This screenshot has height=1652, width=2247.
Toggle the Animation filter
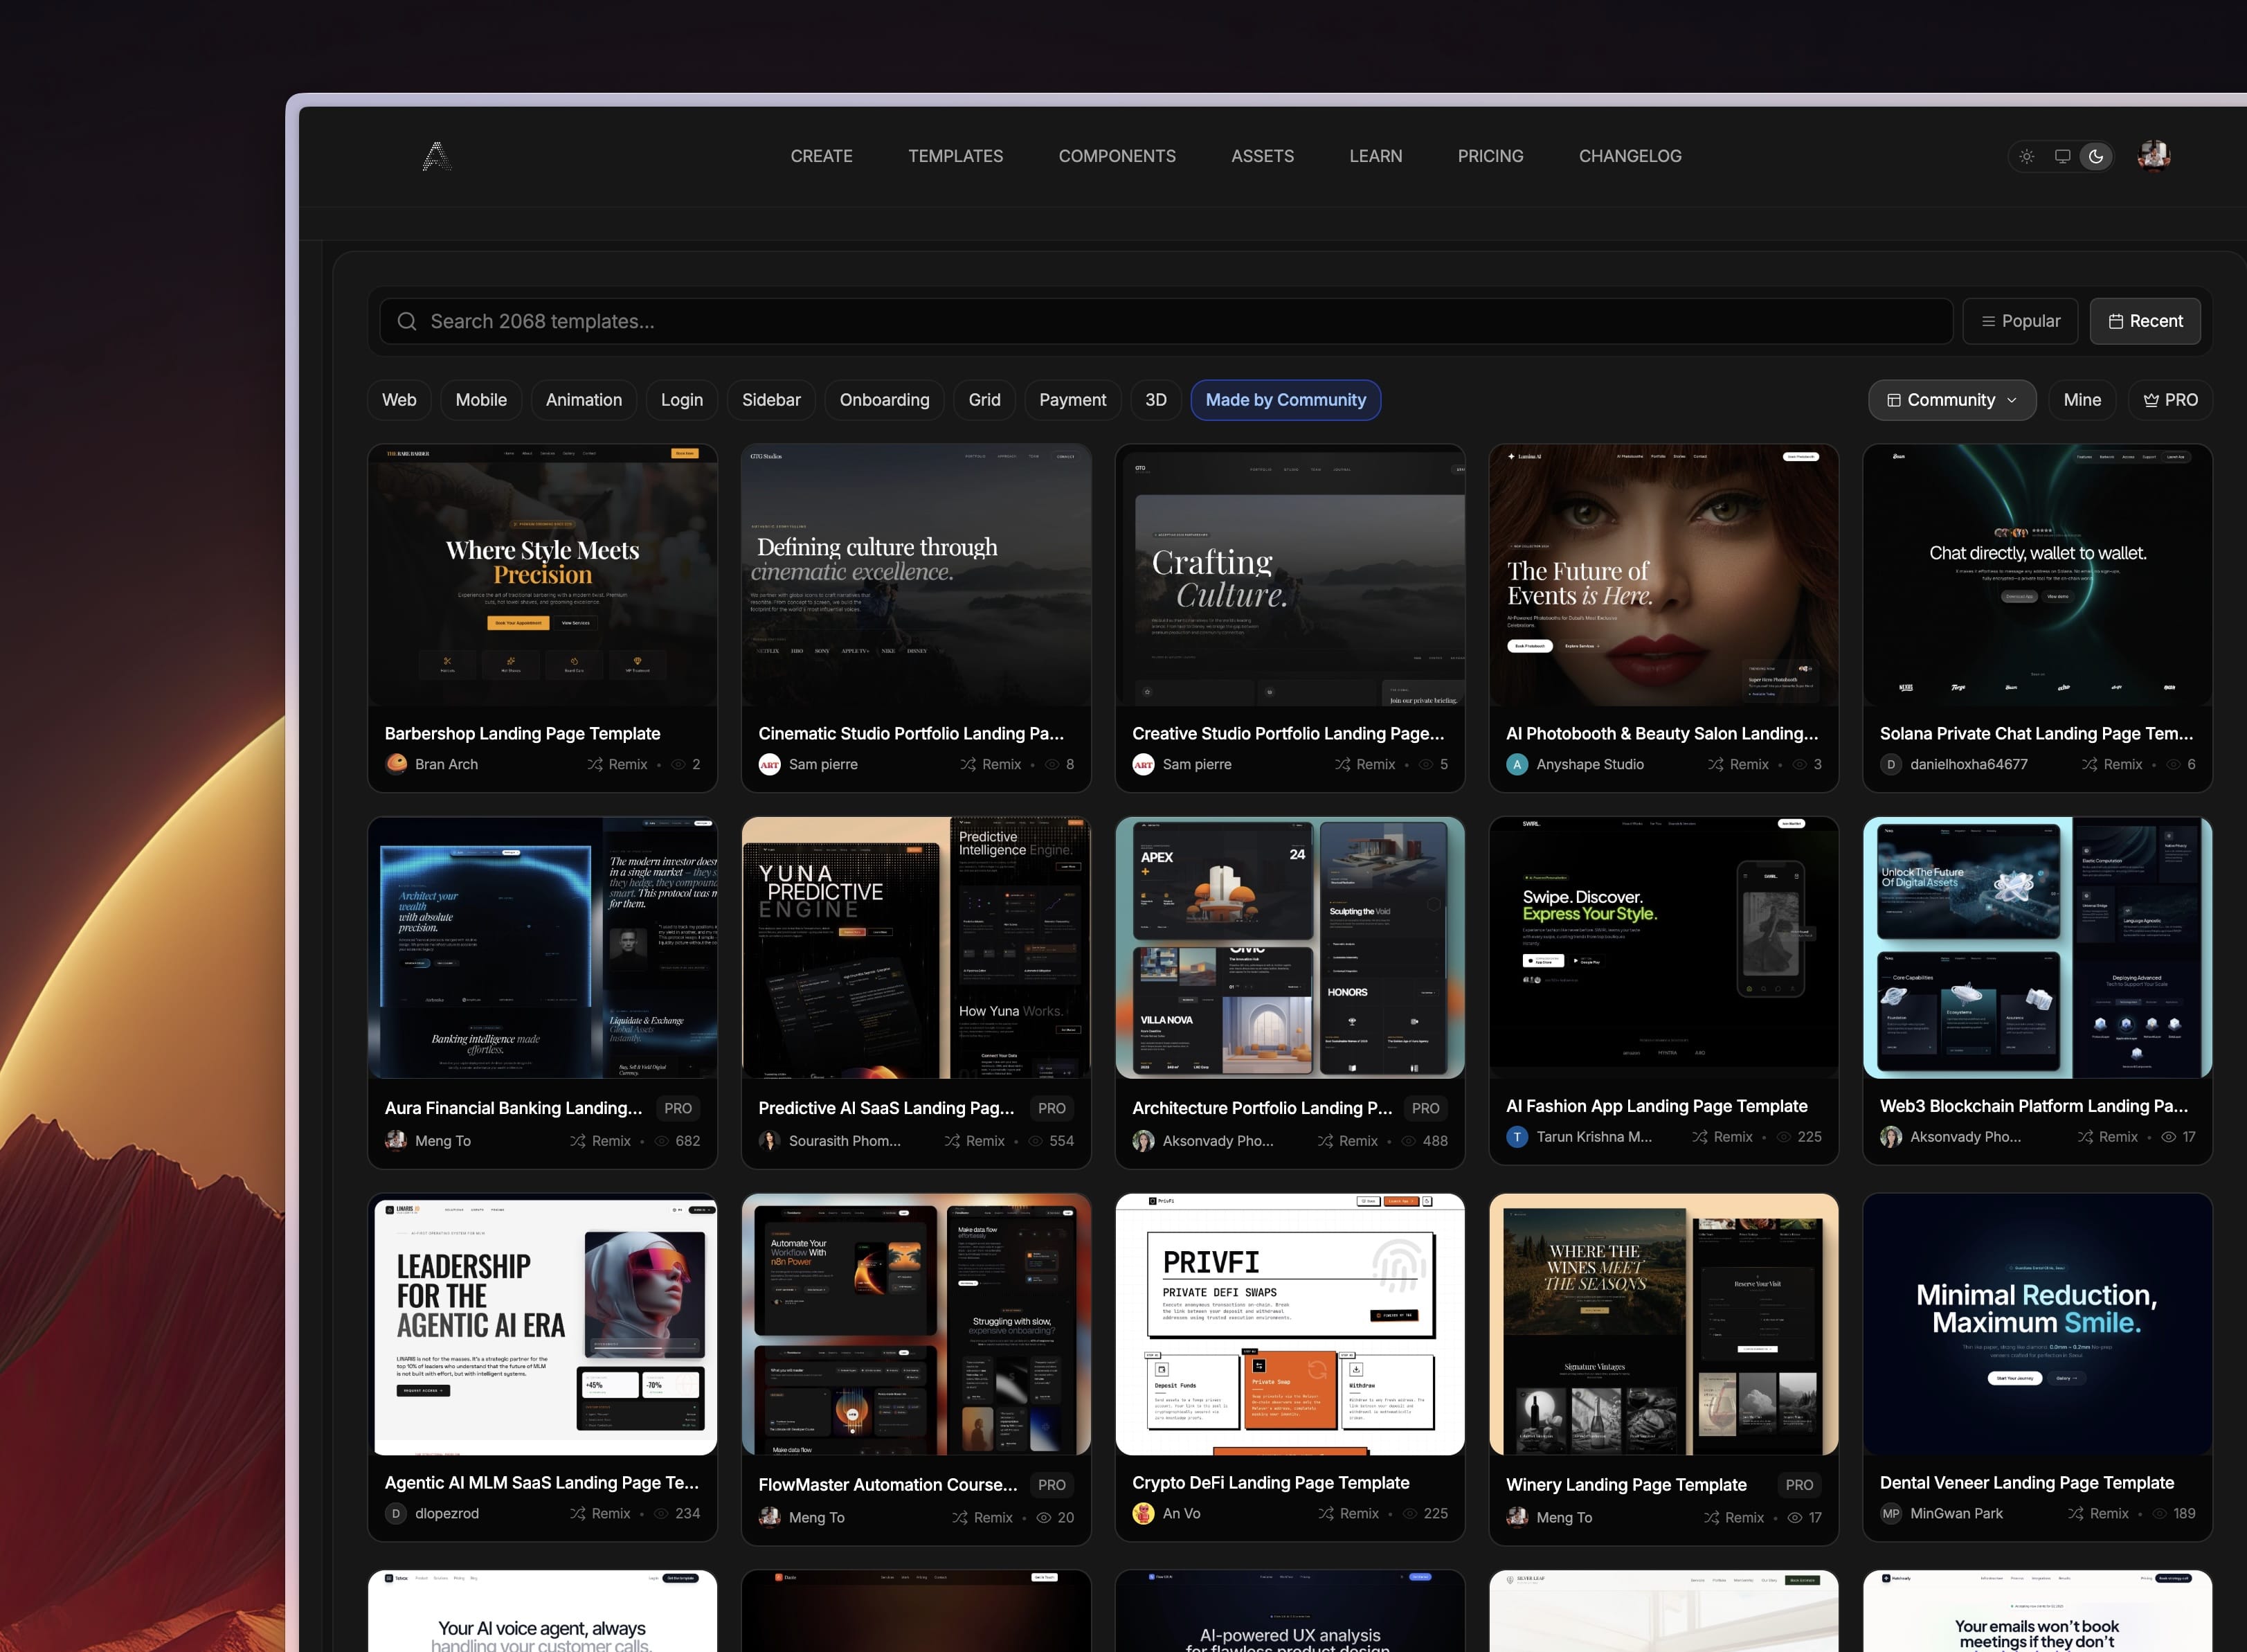tap(583, 399)
